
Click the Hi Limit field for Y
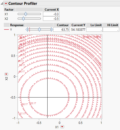pos(111,29)
